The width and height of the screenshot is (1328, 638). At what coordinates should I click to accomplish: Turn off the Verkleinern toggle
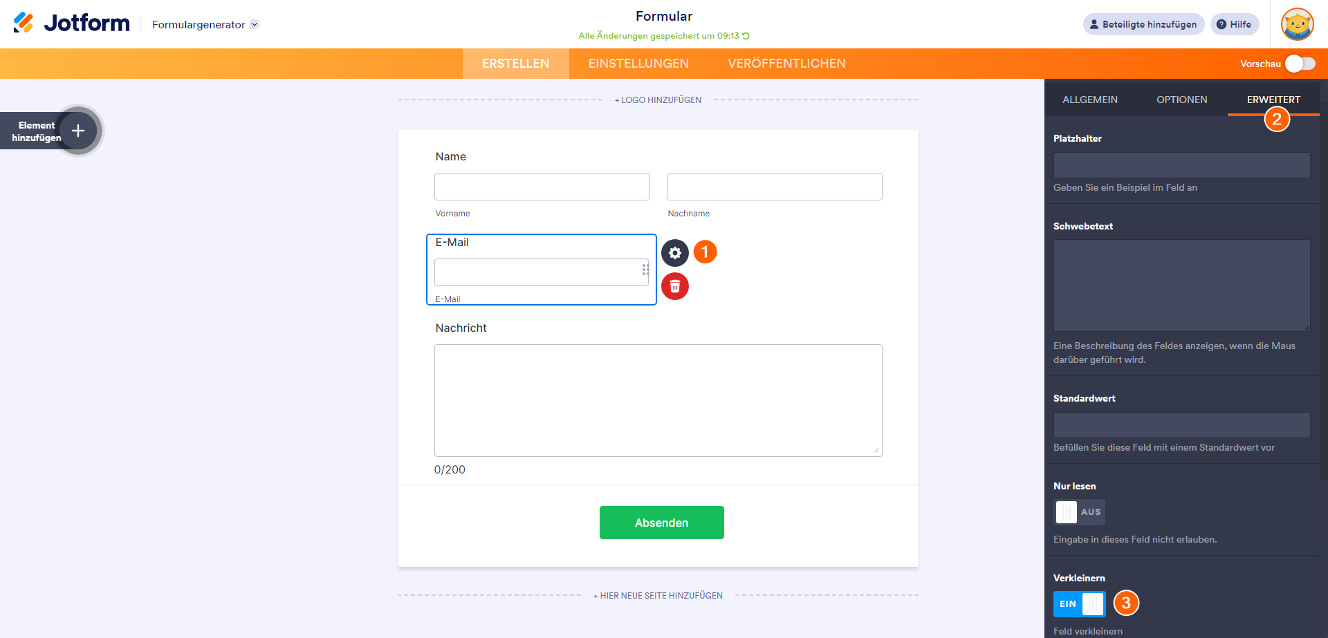pos(1079,604)
